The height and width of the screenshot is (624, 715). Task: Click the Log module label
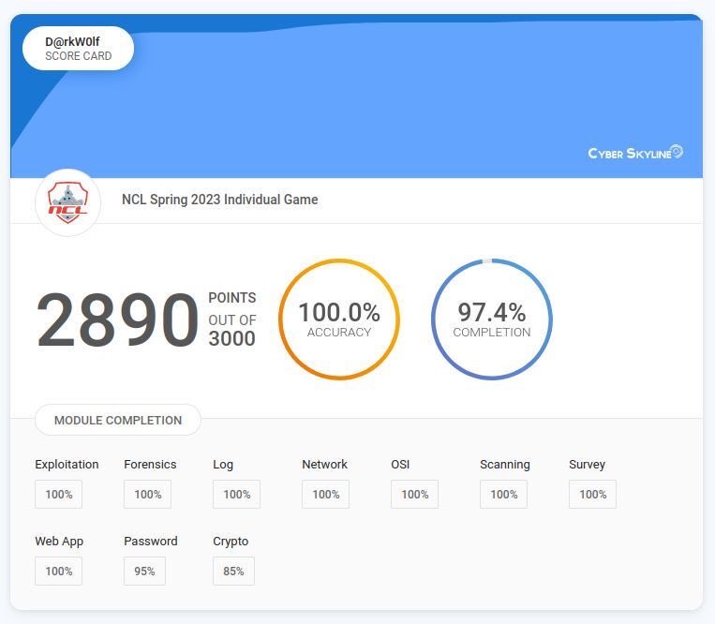(223, 465)
